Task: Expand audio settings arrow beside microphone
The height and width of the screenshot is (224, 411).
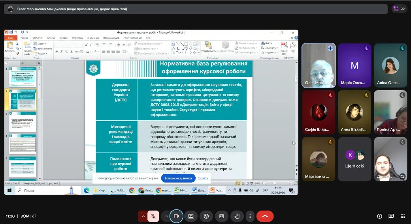Action: pyautogui.click(x=143, y=216)
